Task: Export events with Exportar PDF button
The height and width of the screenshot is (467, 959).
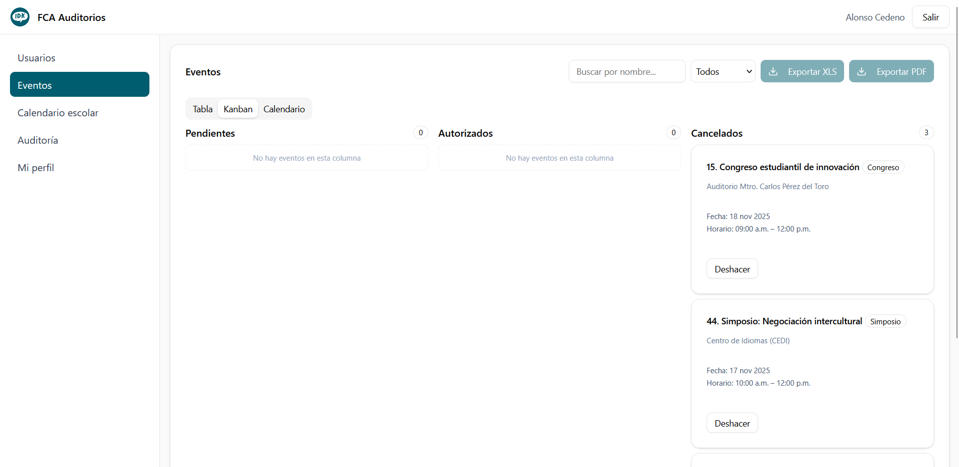Action: pyautogui.click(x=891, y=71)
